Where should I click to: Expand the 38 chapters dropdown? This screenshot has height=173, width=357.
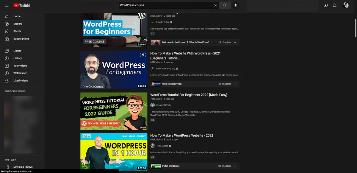pos(235,166)
